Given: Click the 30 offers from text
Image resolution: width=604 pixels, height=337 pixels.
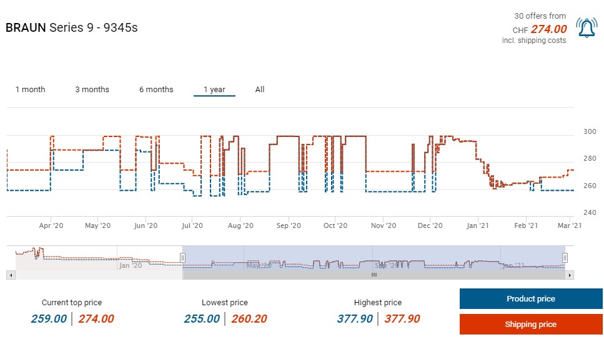Looking at the screenshot, I should coord(540,16).
